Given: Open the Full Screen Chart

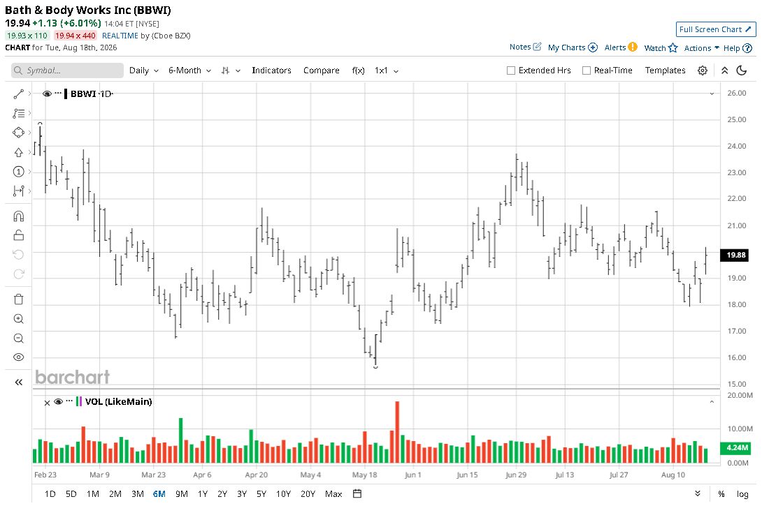Looking at the screenshot, I should coord(716,29).
